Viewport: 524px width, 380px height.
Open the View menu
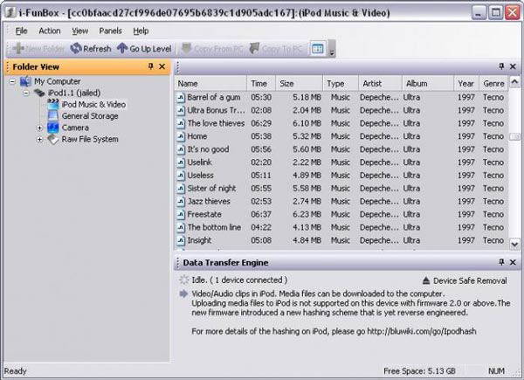click(80, 31)
